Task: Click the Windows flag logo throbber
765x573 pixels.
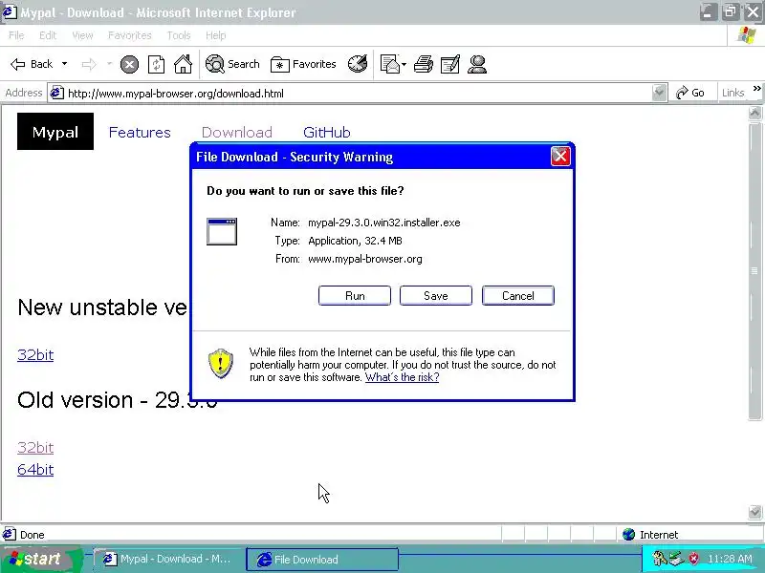Action: click(747, 35)
